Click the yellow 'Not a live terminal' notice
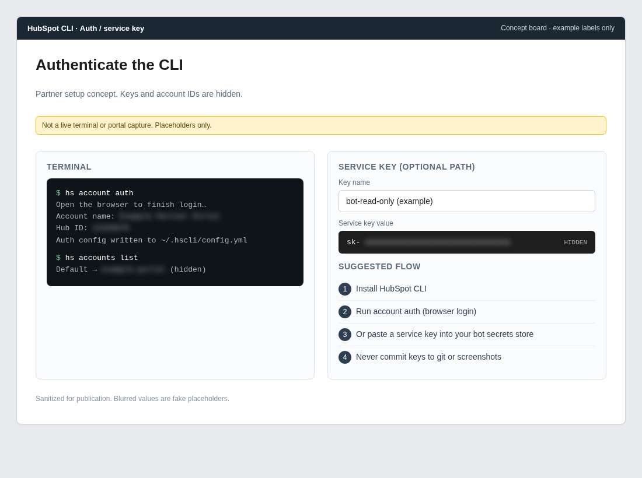Image resolution: width=642 pixels, height=478 pixels. [x=320, y=125]
